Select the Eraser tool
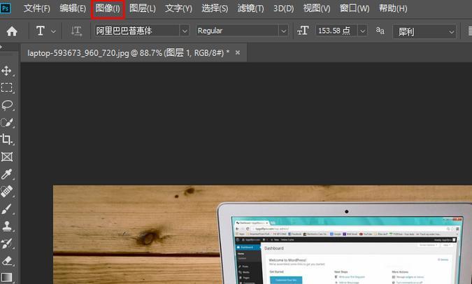The width and height of the screenshot is (472, 284). click(x=6, y=261)
